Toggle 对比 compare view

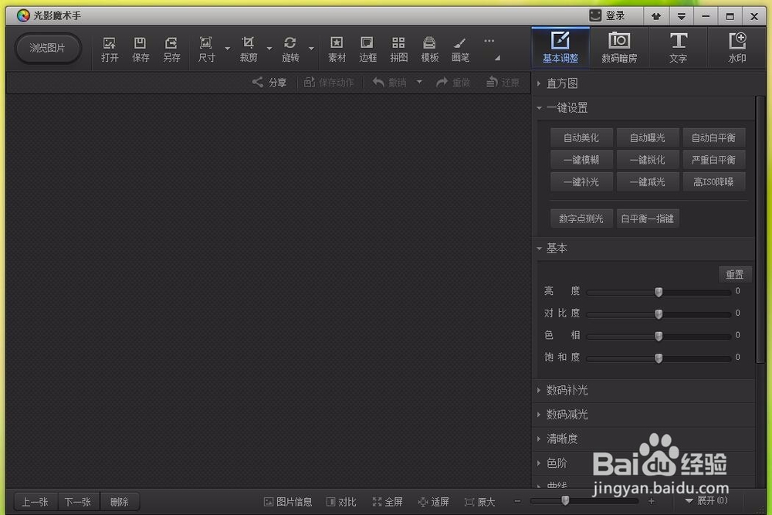click(x=341, y=502)
